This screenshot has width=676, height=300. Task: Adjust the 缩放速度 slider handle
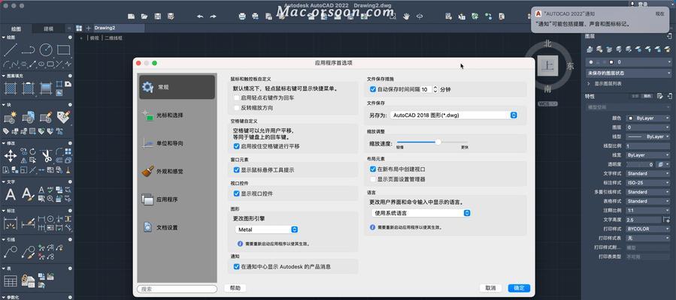tap(438, 142)
